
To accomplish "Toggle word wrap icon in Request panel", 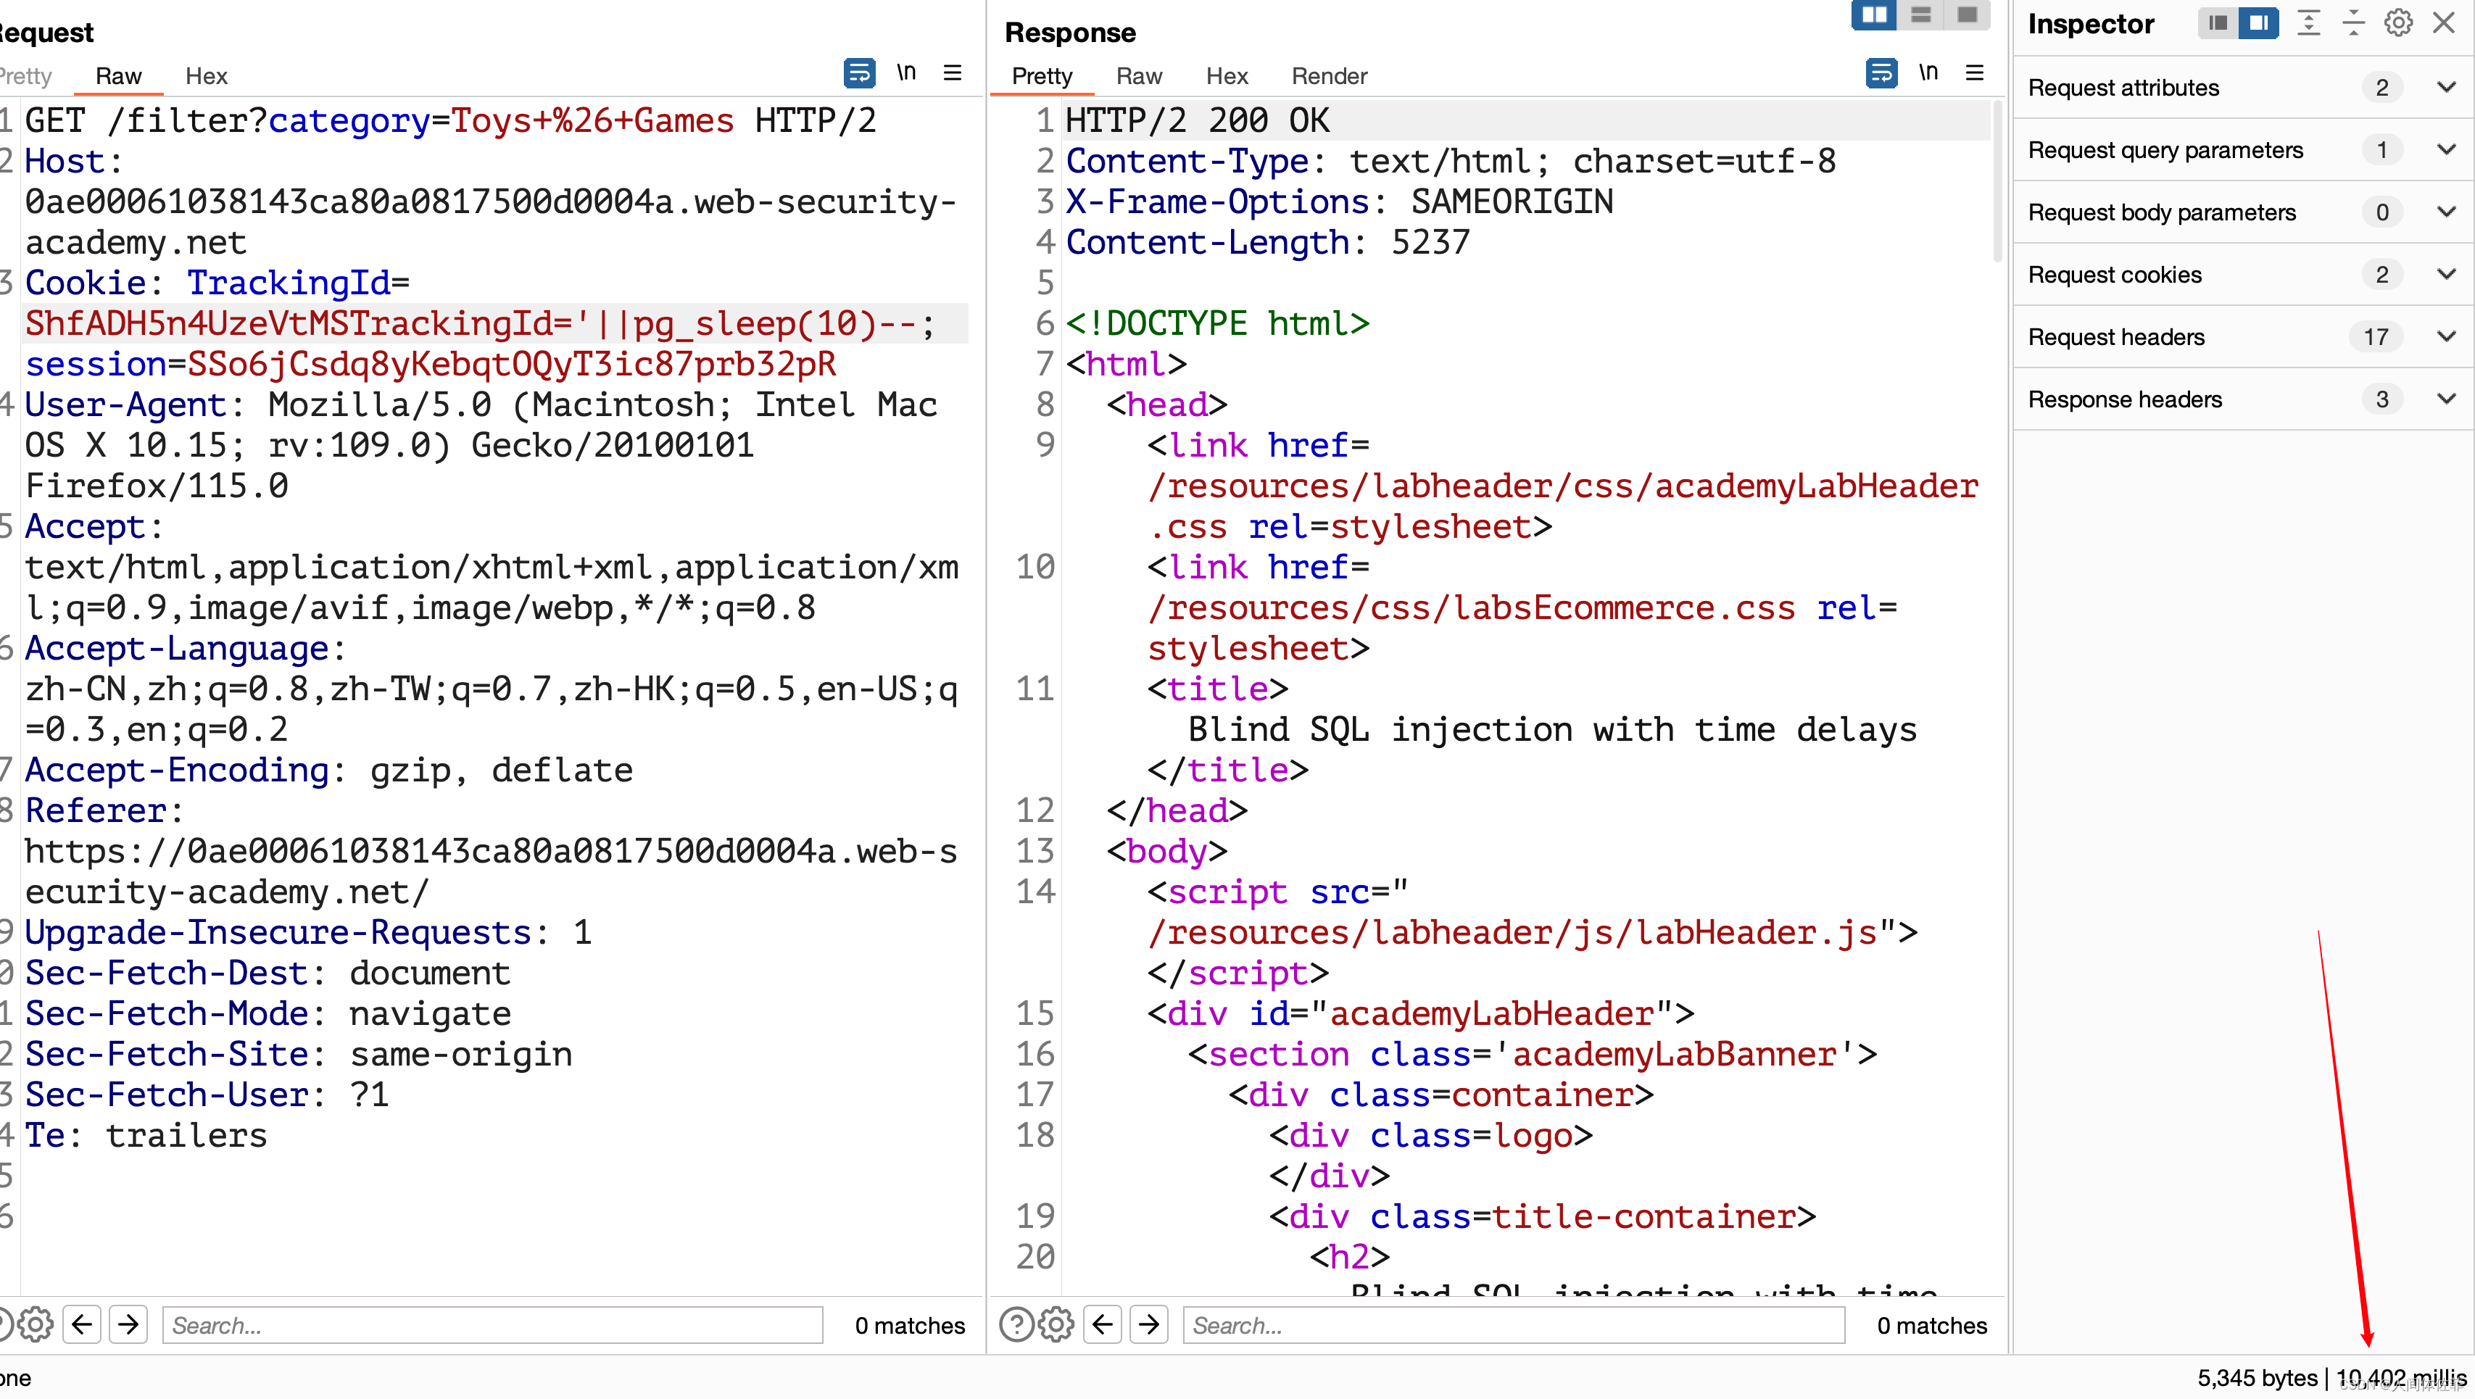I will [858, 73].
